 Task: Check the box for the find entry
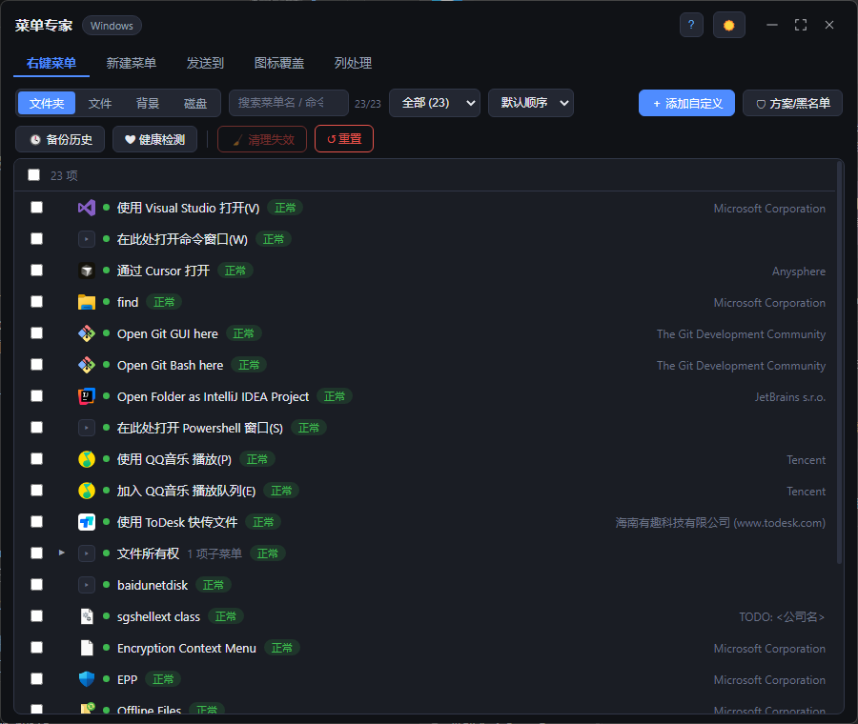36,302
